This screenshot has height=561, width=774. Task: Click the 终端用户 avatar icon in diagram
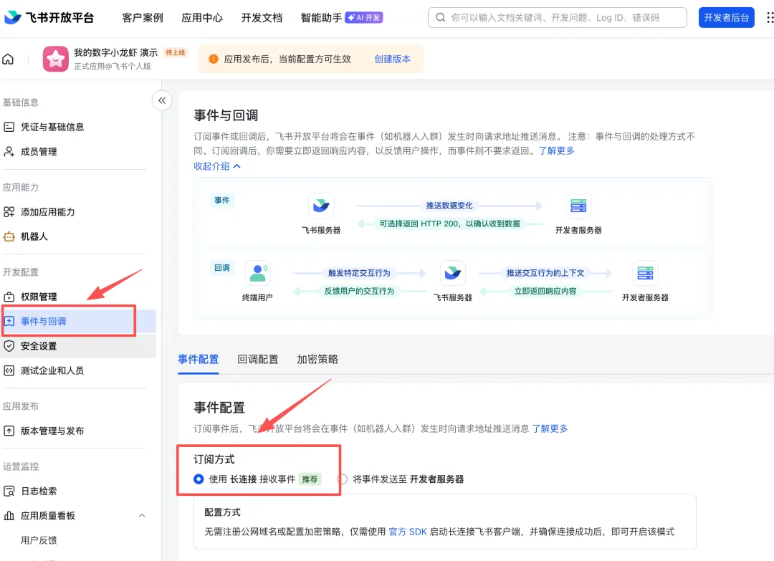tap(258, 273)
